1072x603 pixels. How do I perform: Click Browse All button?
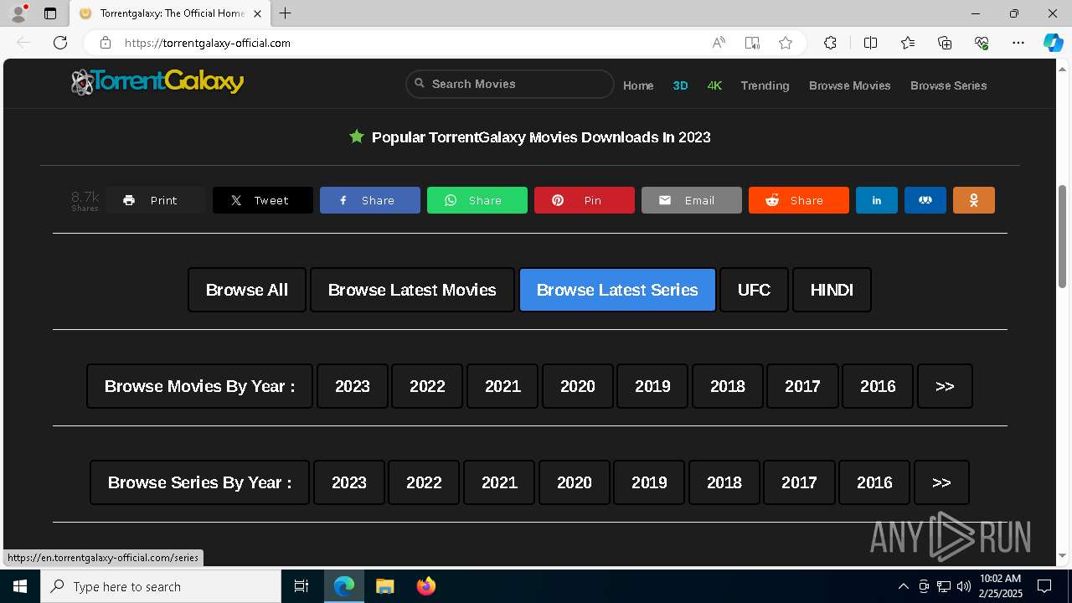pos(247,290)
